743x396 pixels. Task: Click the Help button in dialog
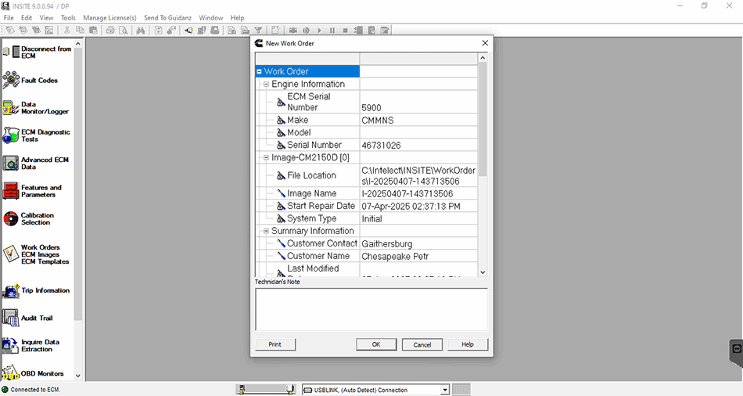click(468, 344)
